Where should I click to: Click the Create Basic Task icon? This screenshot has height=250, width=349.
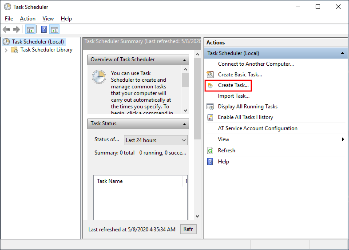(x=210, y=75)
